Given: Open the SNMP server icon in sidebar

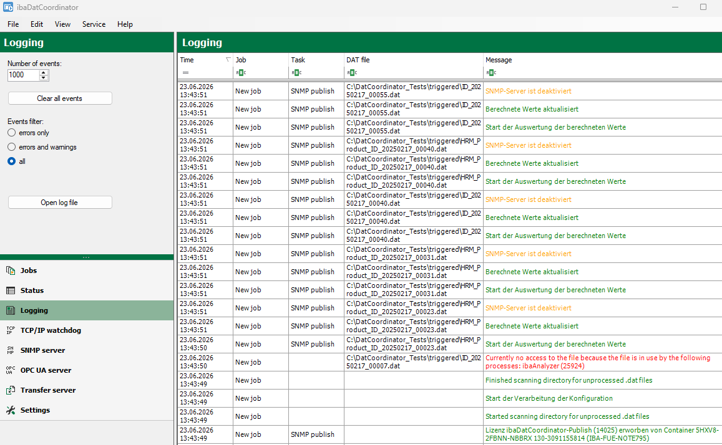Looking at the screenshot, I should pos(11,350).
